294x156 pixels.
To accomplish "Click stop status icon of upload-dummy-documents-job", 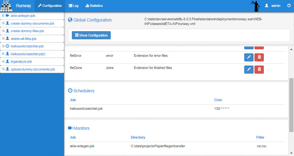I will tap(3, 69).
